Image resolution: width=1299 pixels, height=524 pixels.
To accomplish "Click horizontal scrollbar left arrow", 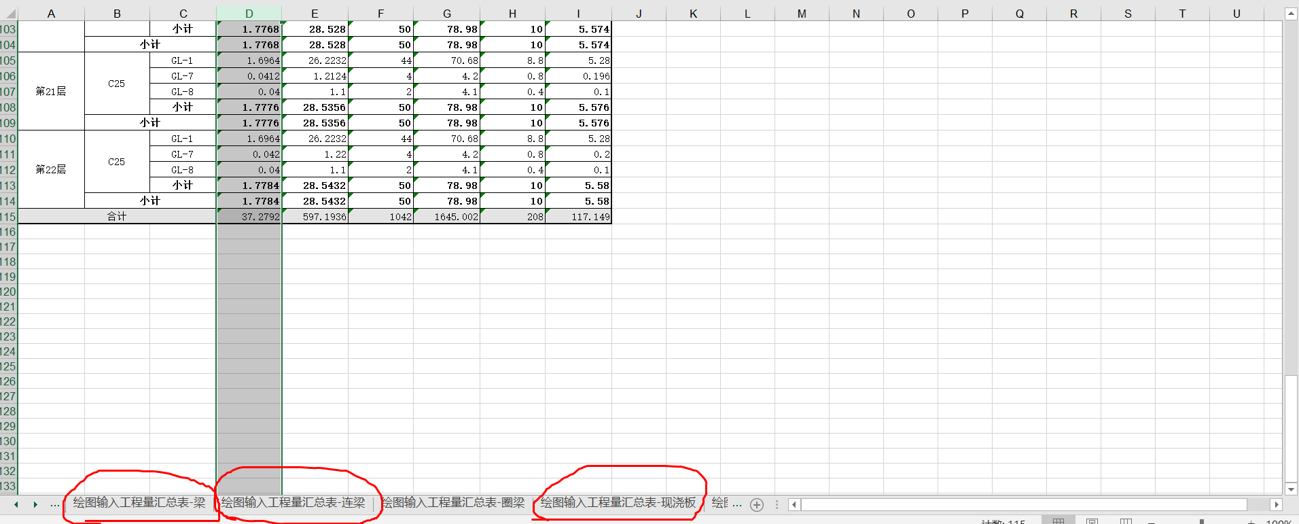I will tap(794, 504).
